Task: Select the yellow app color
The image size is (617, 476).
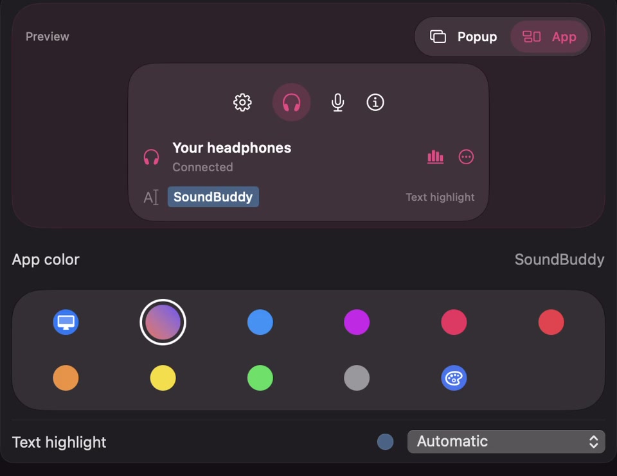Action: [x=163, y=378]
